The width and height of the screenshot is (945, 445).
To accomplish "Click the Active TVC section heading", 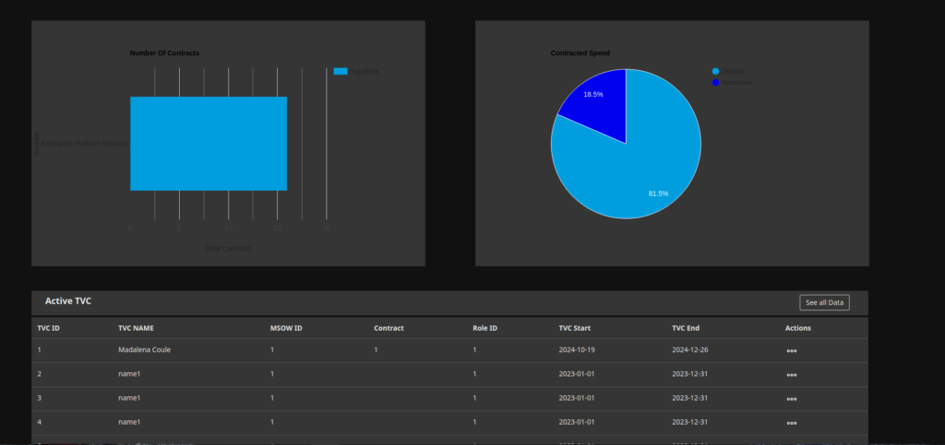I will click(68, 301).
